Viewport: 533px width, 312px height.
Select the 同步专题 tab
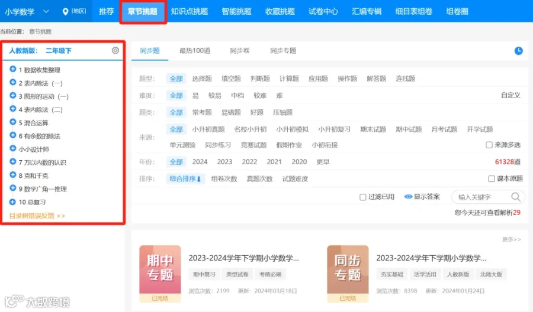click(283, 51)
